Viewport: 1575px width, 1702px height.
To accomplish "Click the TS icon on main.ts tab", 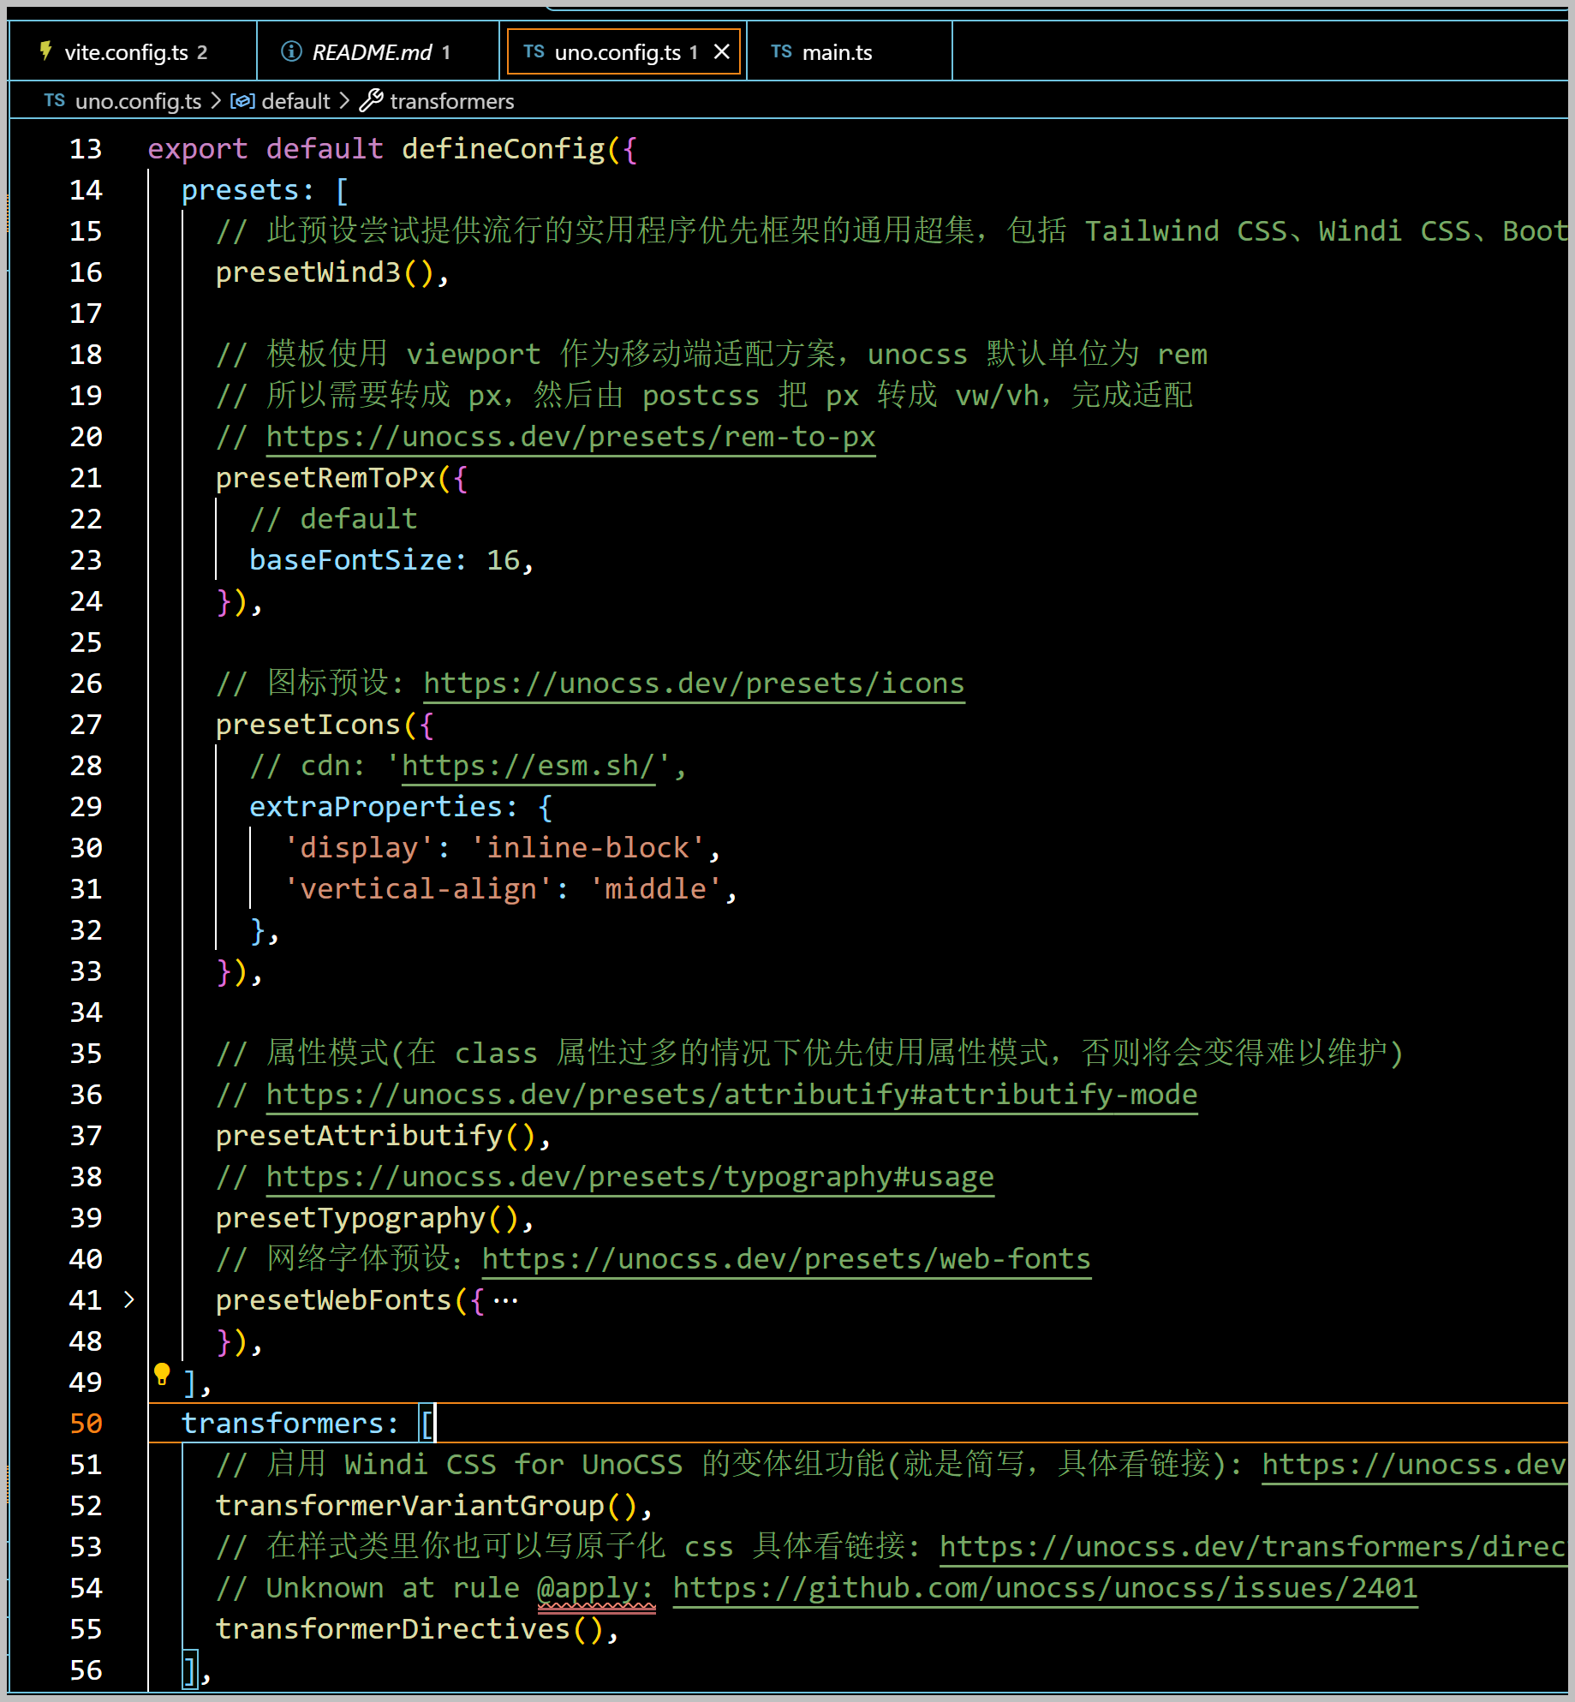I will tap(781, 52).
